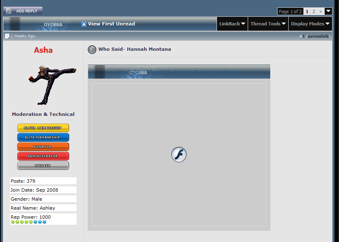Click the Donator badge
339x242 pixels.
pos(43,147)
